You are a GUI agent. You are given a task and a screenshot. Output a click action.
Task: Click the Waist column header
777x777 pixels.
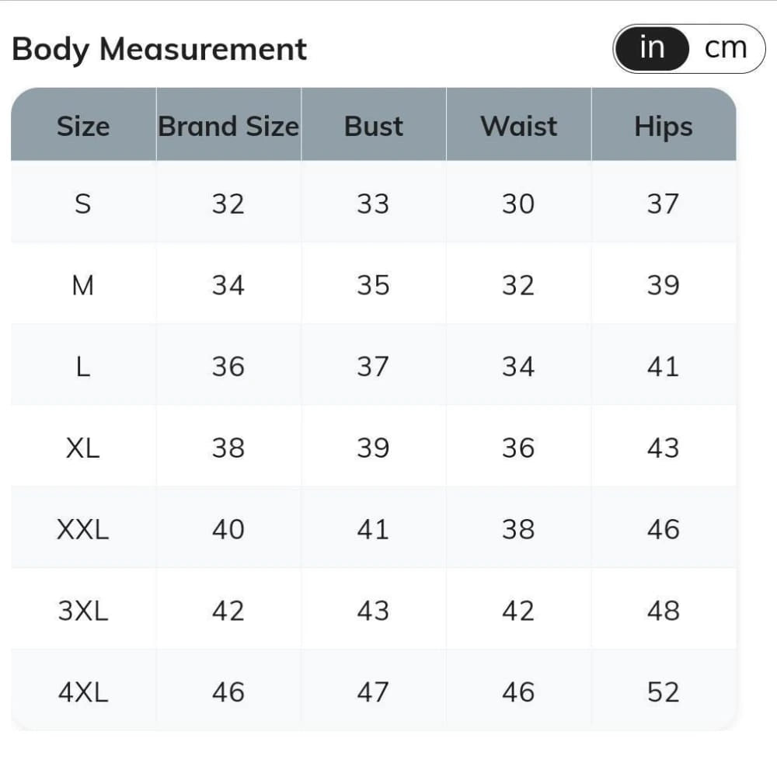[518, 126]
